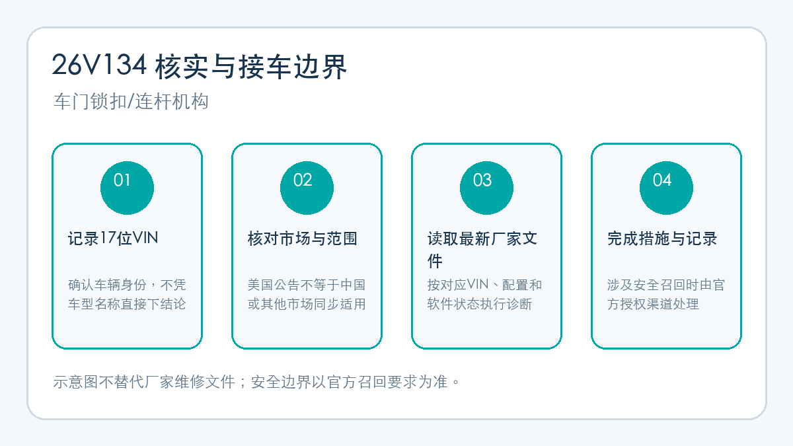Click the teal 02 step circle
This screenshot has height=446, width=793.
307,188
